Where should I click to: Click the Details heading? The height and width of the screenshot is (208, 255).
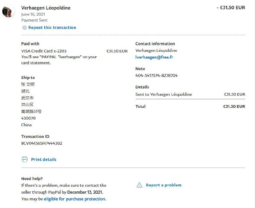click(x=142, y=87)
